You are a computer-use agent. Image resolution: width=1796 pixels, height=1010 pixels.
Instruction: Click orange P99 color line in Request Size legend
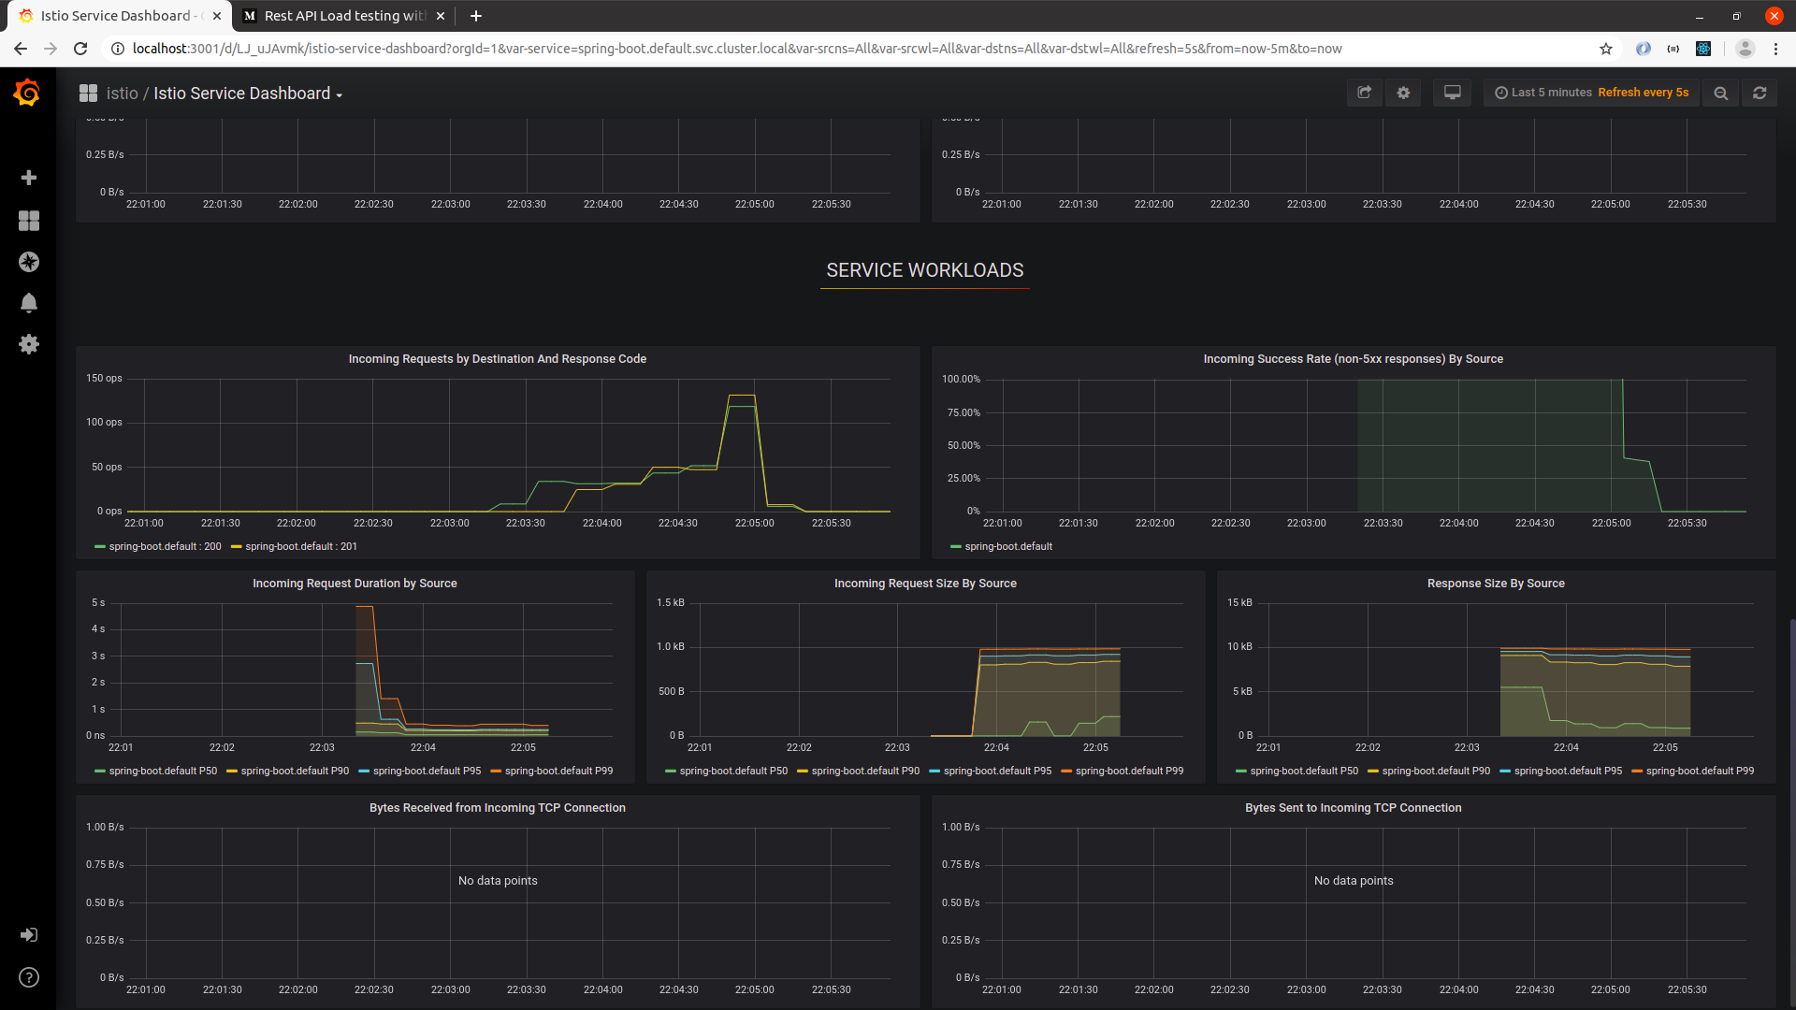[1066, 772]
